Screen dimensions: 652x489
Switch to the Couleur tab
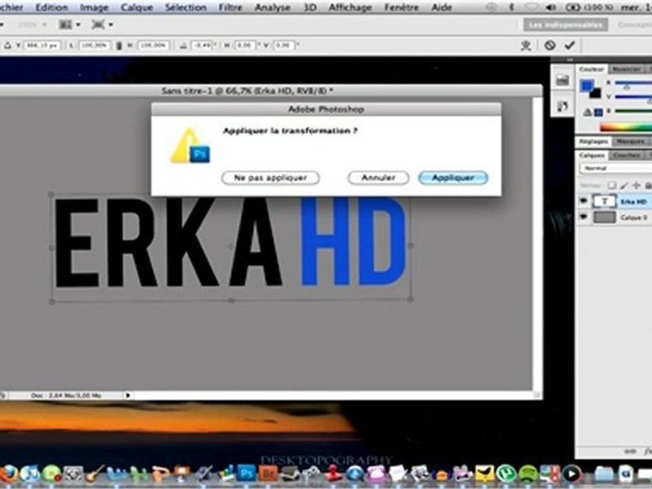[x=592, y=69]
